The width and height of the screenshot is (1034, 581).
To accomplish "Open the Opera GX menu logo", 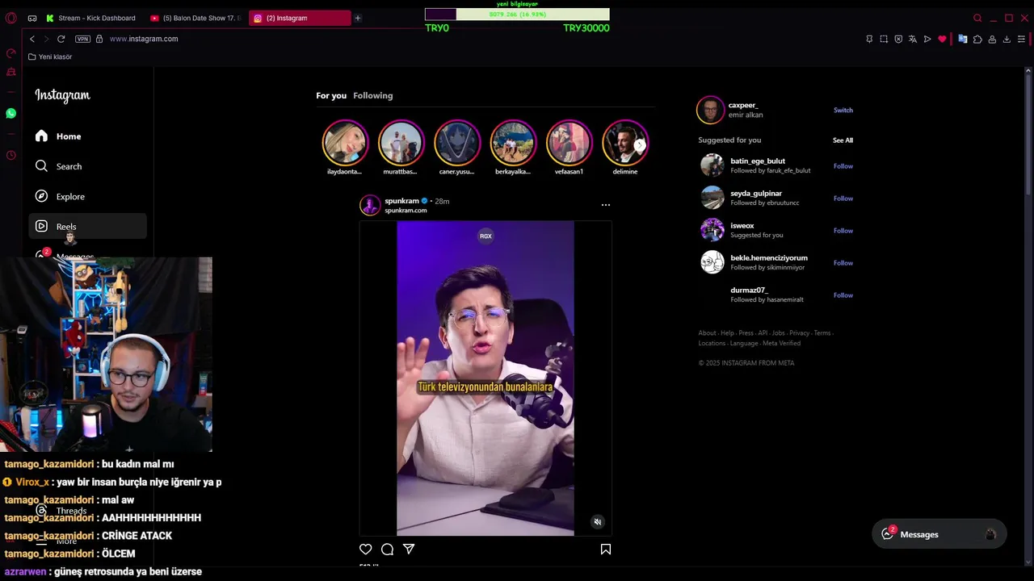I will click(11, 18).
